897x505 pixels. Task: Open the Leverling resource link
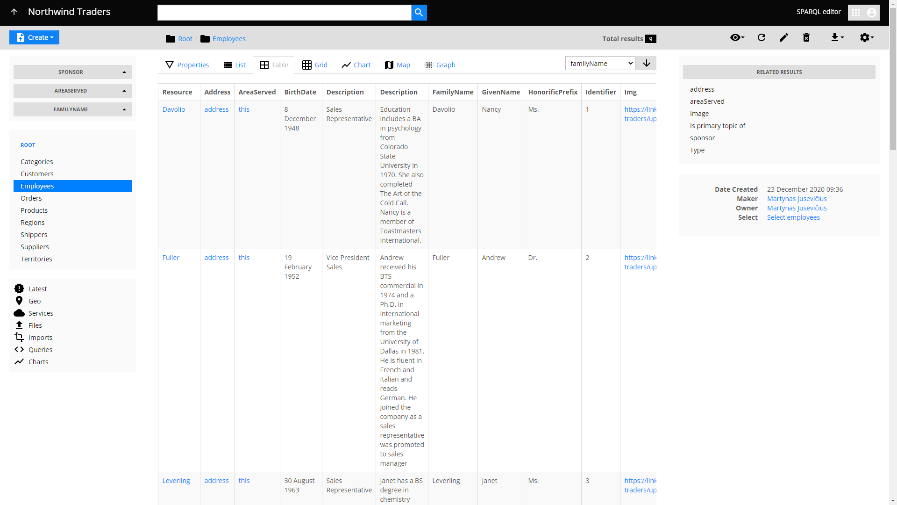pyautogui.click(x=176, y=481)
